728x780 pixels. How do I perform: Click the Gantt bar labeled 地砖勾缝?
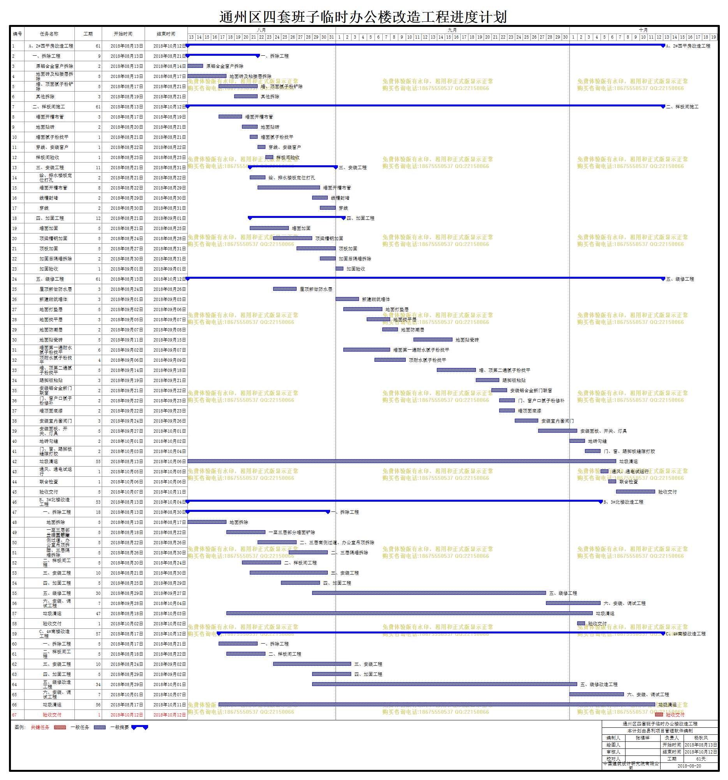tap(577, 440)
